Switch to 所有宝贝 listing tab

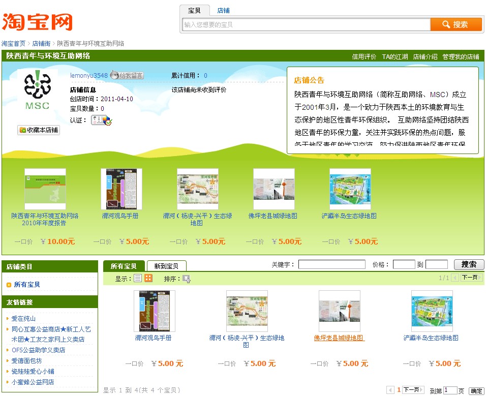tap(124, 266)
